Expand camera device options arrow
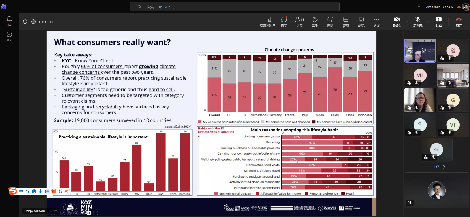The width and height of the screenshot is (470, 217). click(407, 22)
